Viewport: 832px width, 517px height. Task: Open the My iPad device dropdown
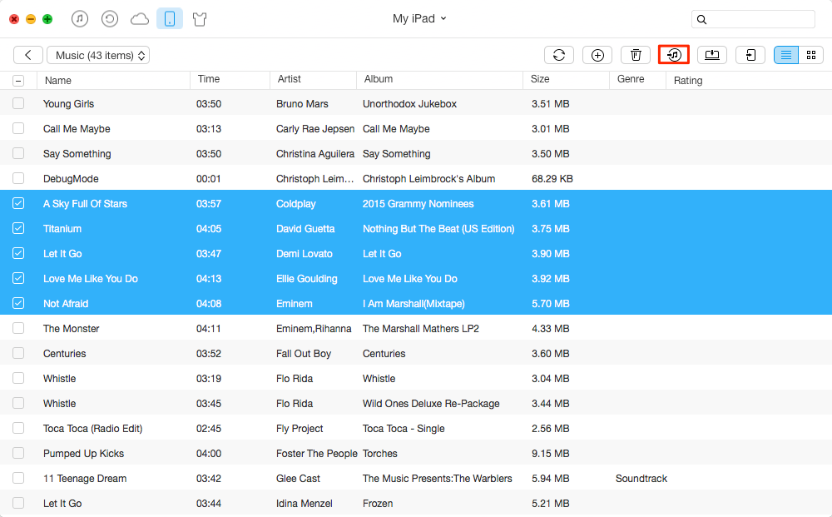pyautogui.click(x=419, y=18)
